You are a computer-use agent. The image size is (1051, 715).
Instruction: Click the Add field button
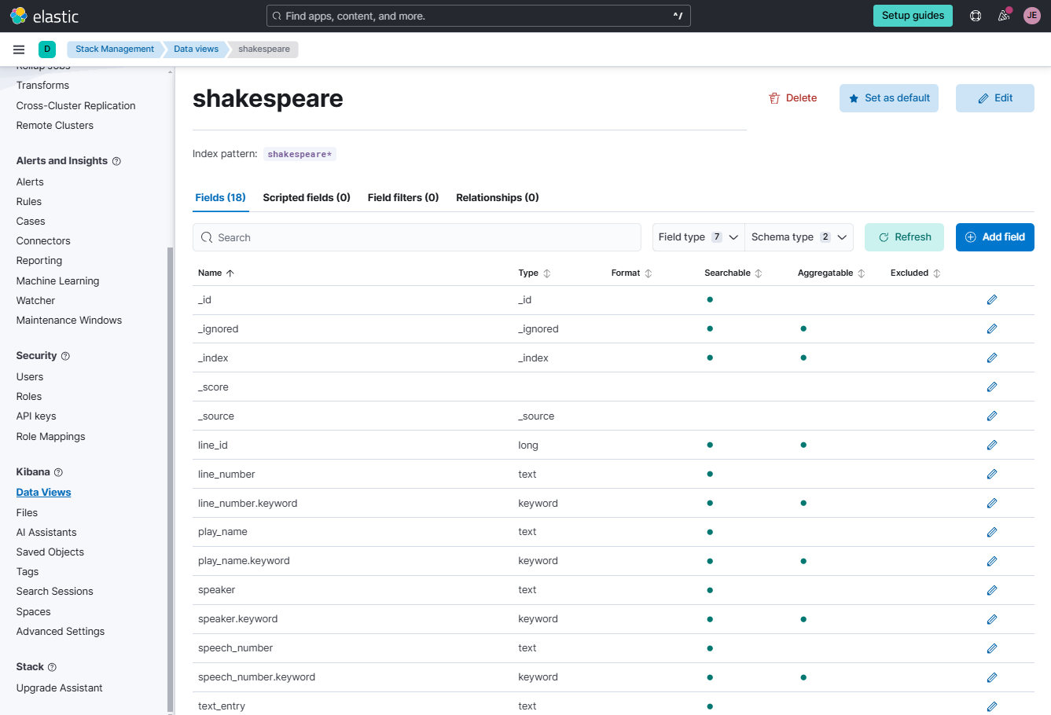995,237
